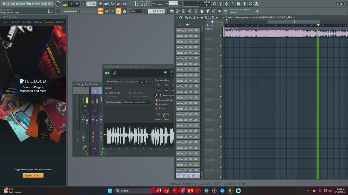The height and width of the screenshot is (195, 348).
Task: Toggle the playlist magnet snap icon
Action: pyautogui.click(x=181, y=18)
